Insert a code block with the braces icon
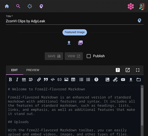148x136 pixels. [59, 80]
